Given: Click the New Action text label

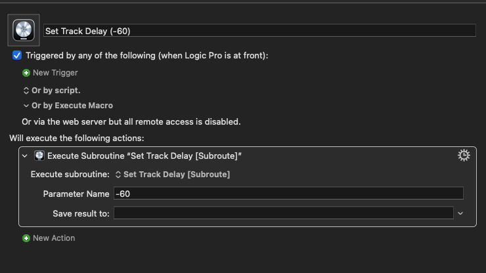Looking at the screenshot, I should coord(54,238).
